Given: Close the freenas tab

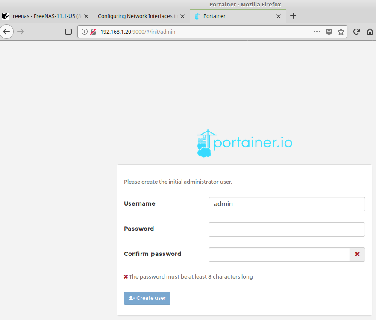Looking at the screenshot, I should [x=86, y=16].
